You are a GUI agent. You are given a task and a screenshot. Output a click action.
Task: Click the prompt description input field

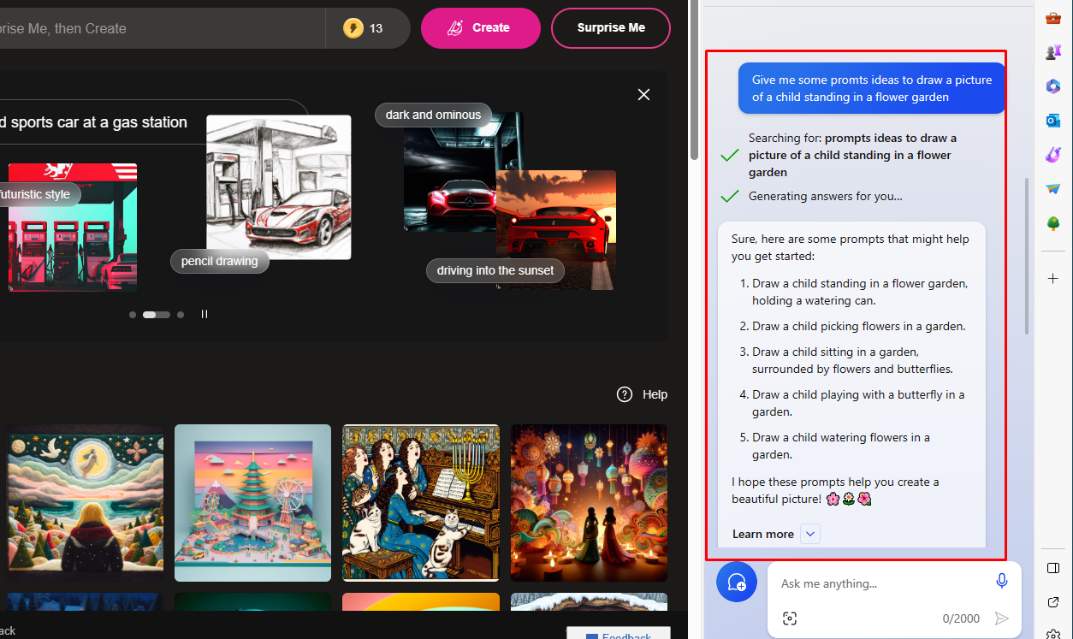click(x=163, y=28)
